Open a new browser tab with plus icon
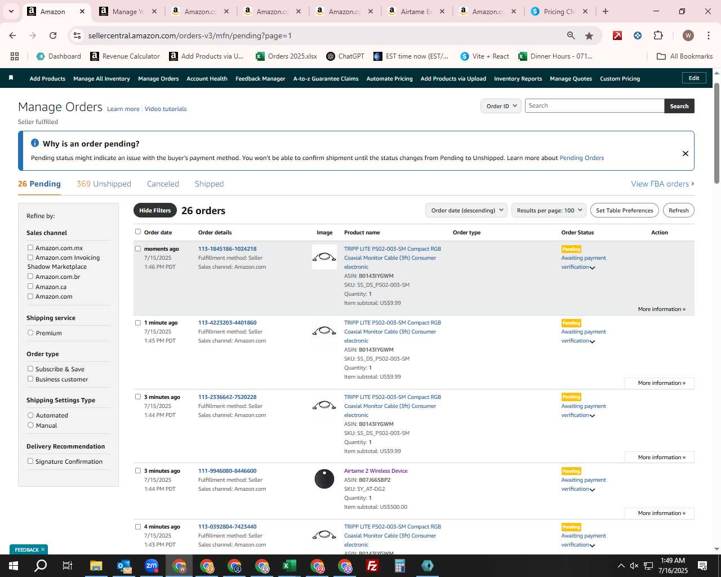Image resolution: width=721 pixels, height=577 pixels. tap(606, 11)
